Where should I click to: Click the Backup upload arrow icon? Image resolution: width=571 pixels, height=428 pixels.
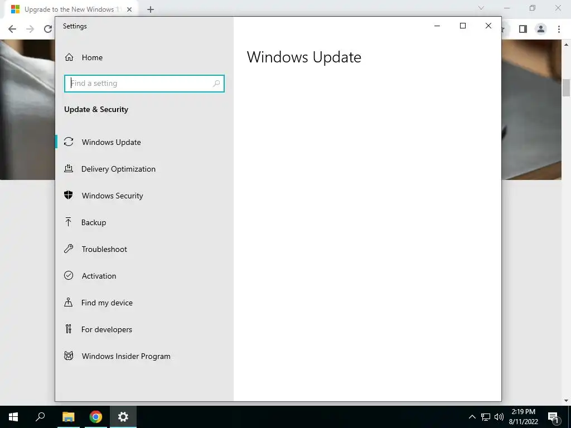(x=69, y=222)
